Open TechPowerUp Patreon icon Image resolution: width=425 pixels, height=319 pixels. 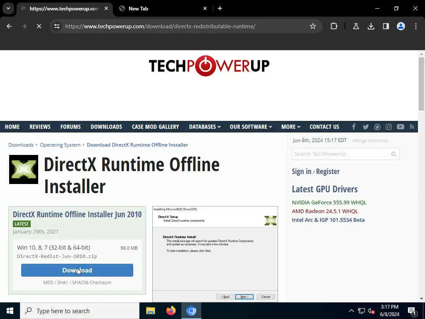377,127
